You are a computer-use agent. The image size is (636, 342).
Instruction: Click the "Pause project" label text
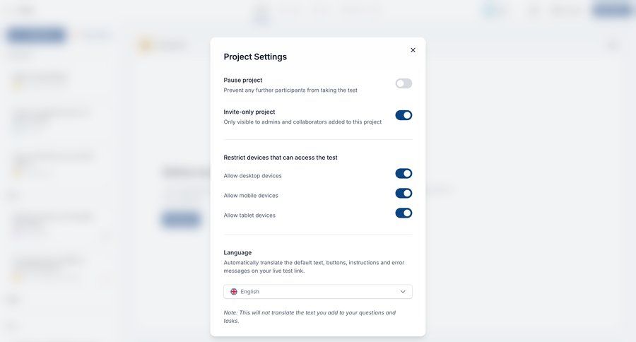click(243, 80)
